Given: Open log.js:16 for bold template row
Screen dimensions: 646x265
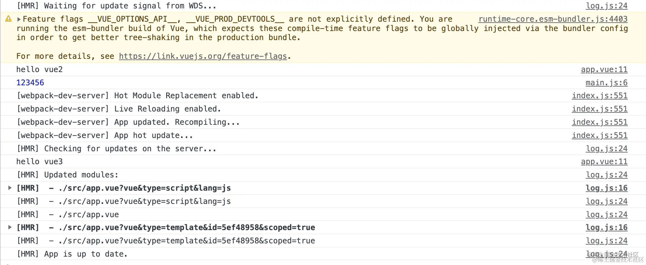Looking at the screenshot, I should pyautogui.click(x=607, y=228).
